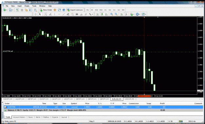The image size is (205, 124).
Task: Select the Cursor arrow tool
Action: point(40,14)
